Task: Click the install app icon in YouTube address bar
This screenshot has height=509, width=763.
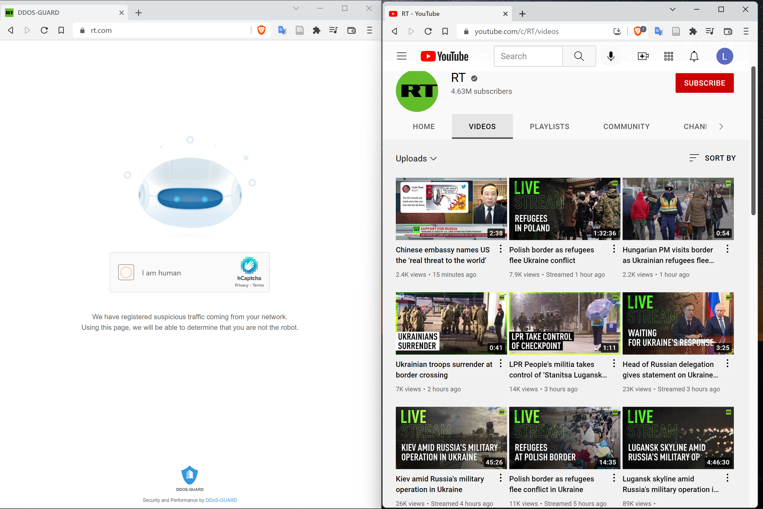Action: 617,31
